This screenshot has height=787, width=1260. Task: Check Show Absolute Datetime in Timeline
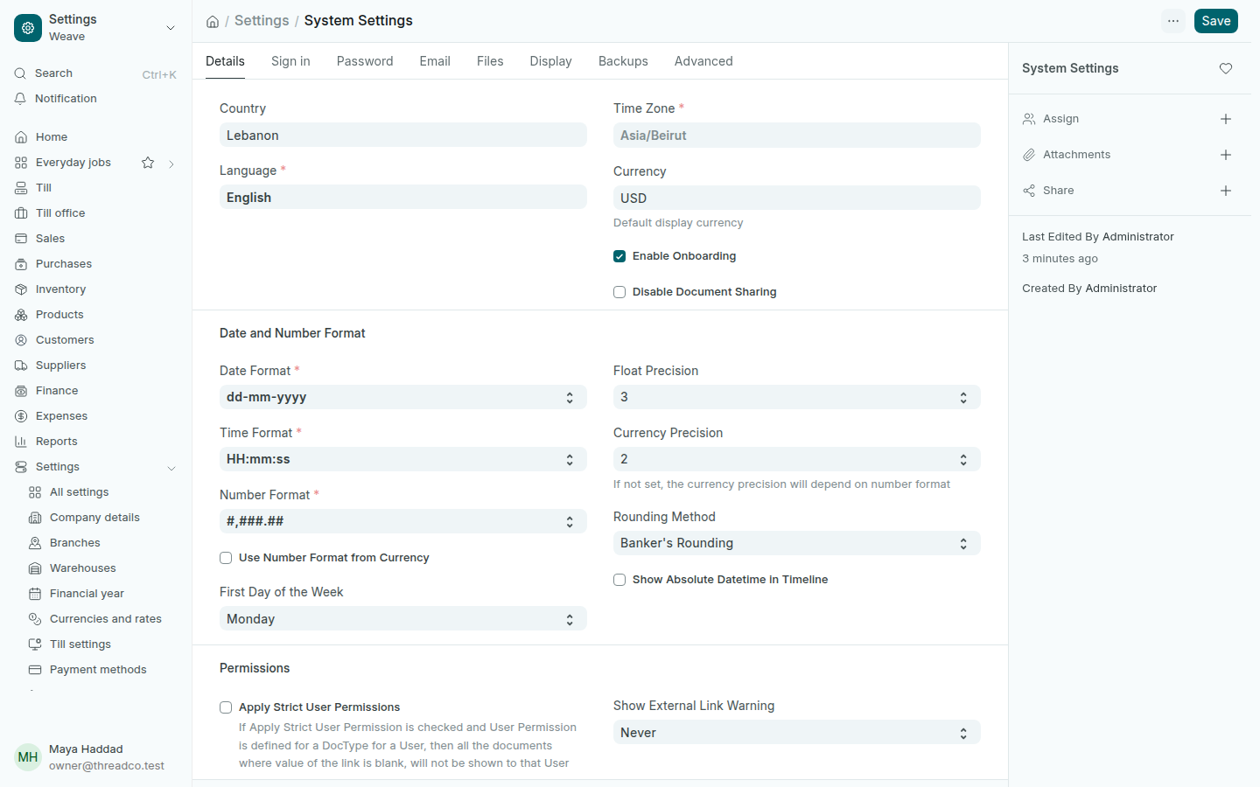(x=619, y=580)
